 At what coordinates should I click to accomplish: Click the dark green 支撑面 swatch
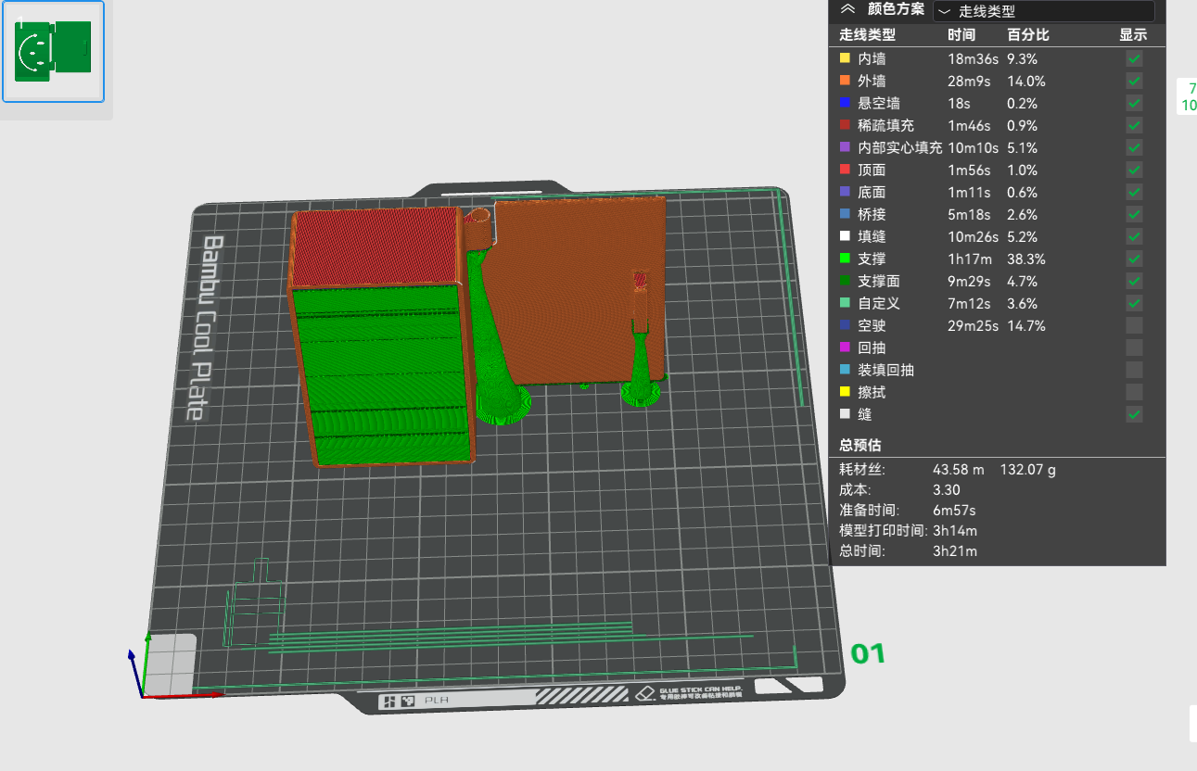(845, 280)
